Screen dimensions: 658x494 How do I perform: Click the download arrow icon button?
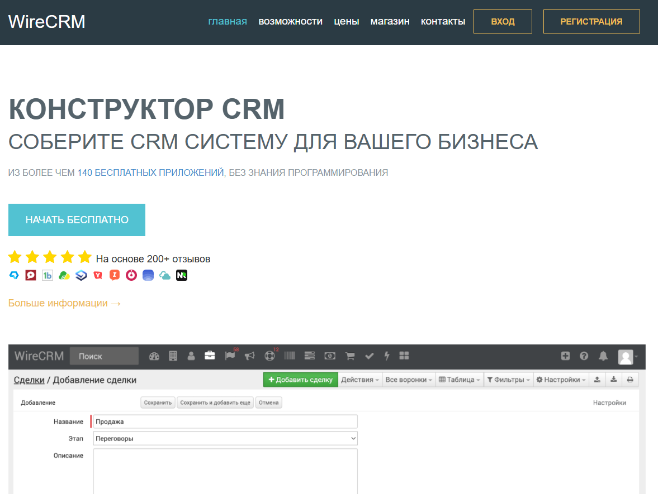pyautogui.click(x=613, y=380)
